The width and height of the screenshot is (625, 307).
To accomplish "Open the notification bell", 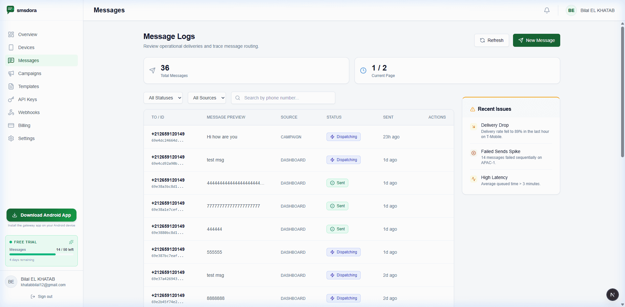I will coord(547,10).
